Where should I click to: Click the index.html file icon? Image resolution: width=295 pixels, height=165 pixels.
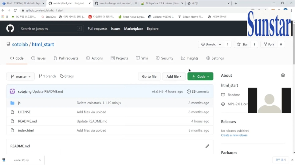point(12,130)
